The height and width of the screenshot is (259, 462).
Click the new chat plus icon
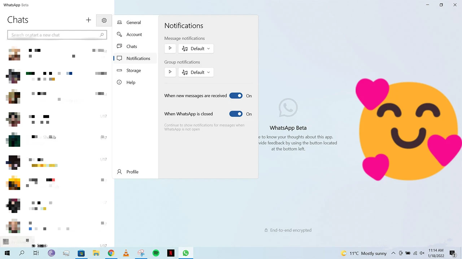[x=88, y=20]
